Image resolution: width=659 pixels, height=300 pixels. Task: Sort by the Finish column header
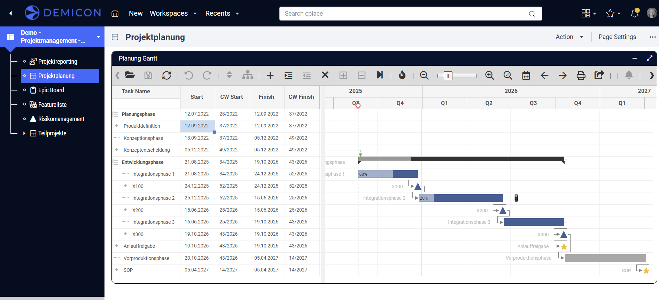266,97
